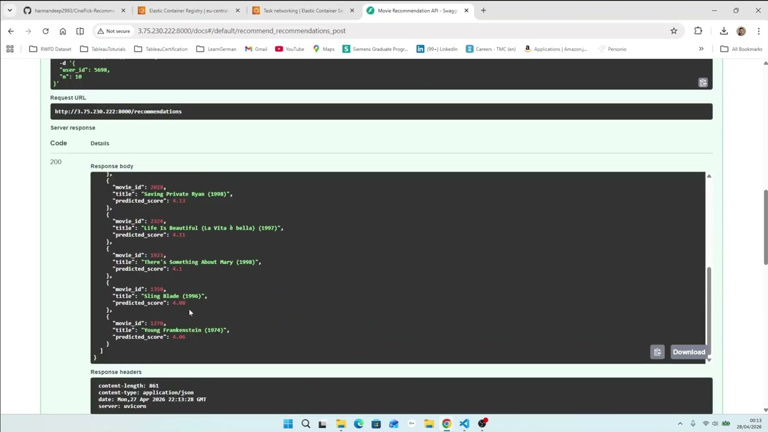Image resolution: width=768 pixels, height=432 pixels.
Task: Click the Sling Blade title
Action: [x=174, y=296]
